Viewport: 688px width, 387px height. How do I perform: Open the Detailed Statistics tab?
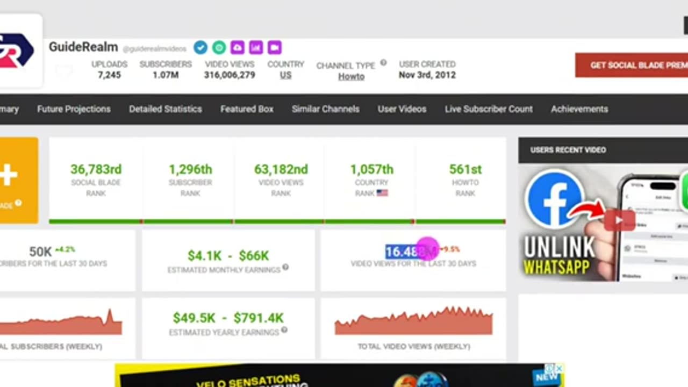tap(166, 109)
